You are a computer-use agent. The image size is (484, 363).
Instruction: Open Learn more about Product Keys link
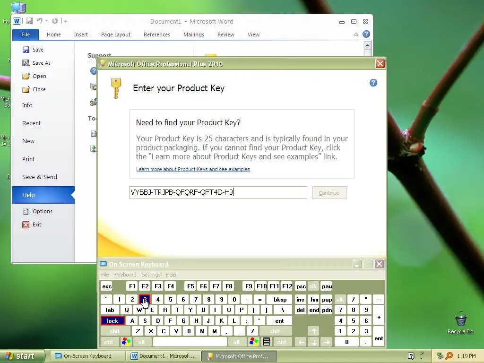tap(193, 169)
